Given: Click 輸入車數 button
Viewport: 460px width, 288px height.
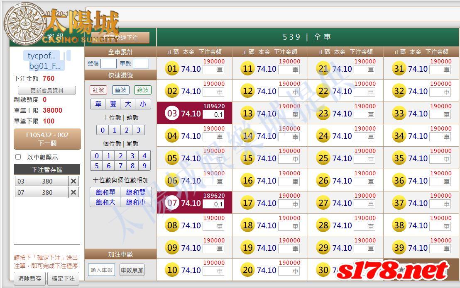Looking at the screenshot, I should 101,270.
